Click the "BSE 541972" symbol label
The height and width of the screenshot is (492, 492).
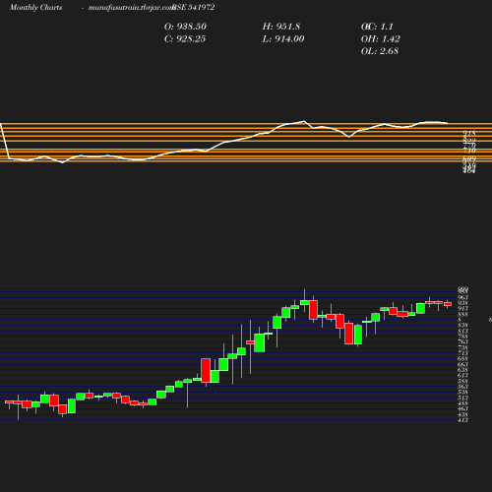pyautogui.click(x=194, y=8)
